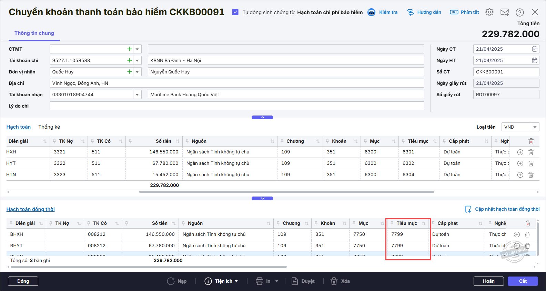Expand the Tài khoản chi dropdown
The height and width of the screenshot is (291, 546).
pos(137,60)
